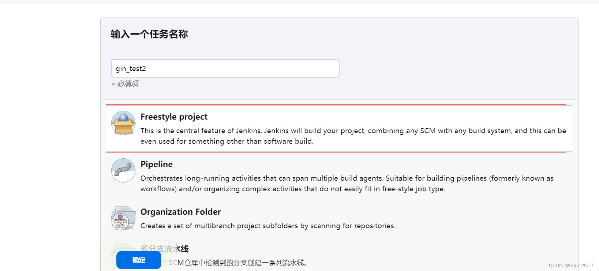Select the Organization Folder heading
Viewport: 599px width, 271px height.
[181, 212]
